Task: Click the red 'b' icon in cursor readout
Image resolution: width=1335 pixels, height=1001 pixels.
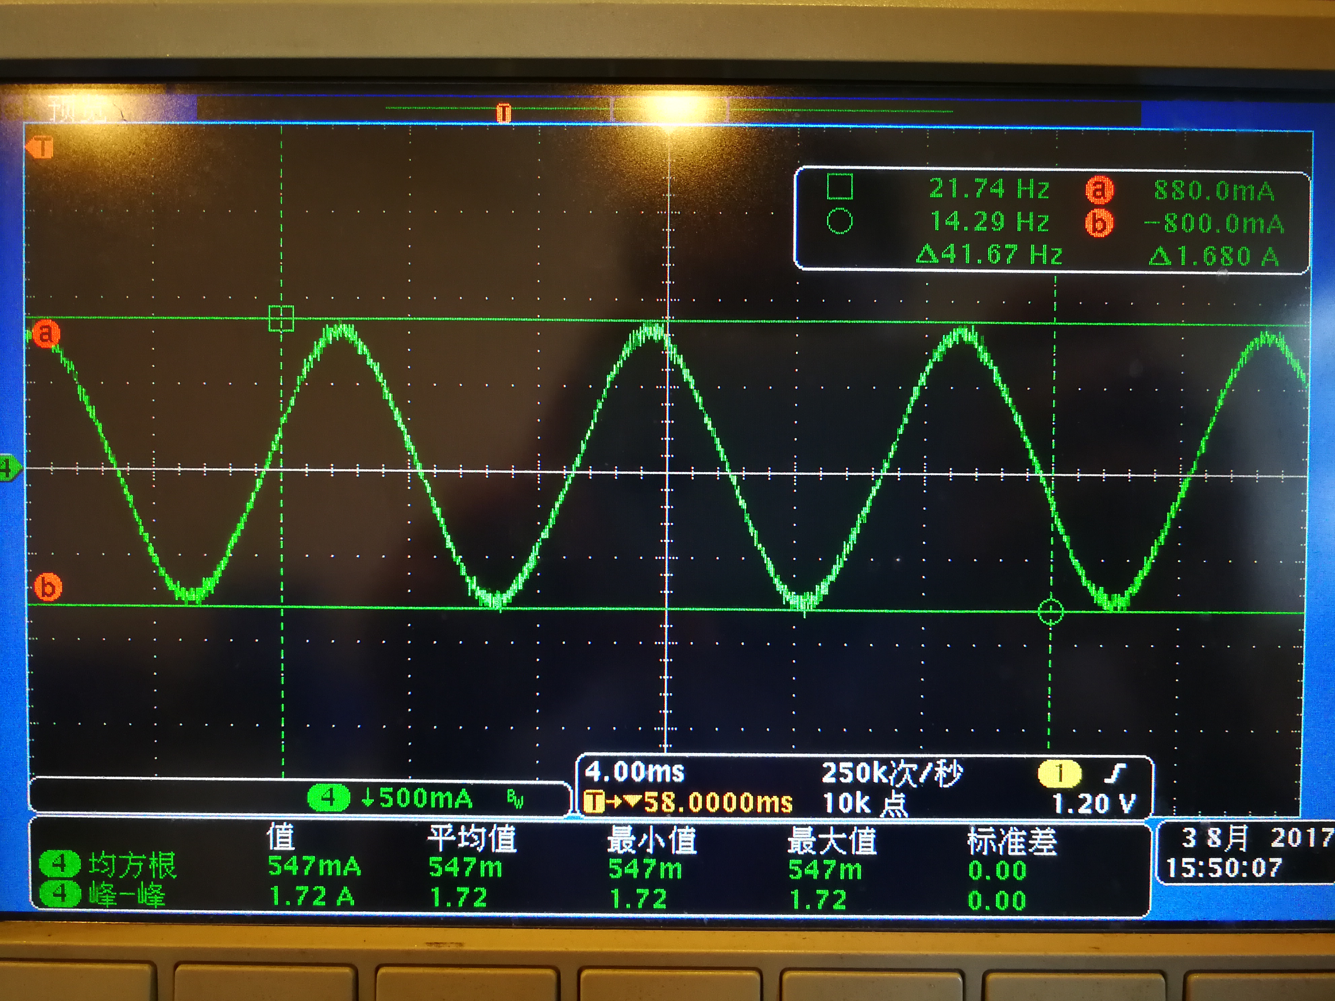Action: point(1099,223)
